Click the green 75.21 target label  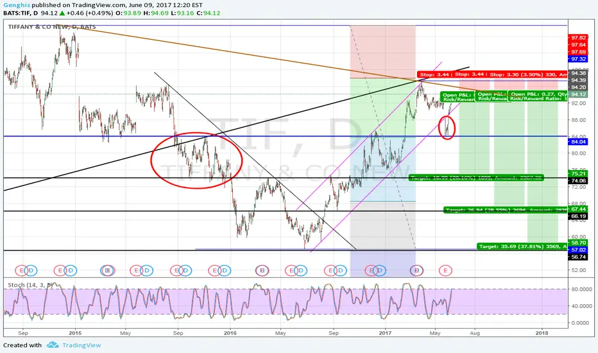[578, 174]
